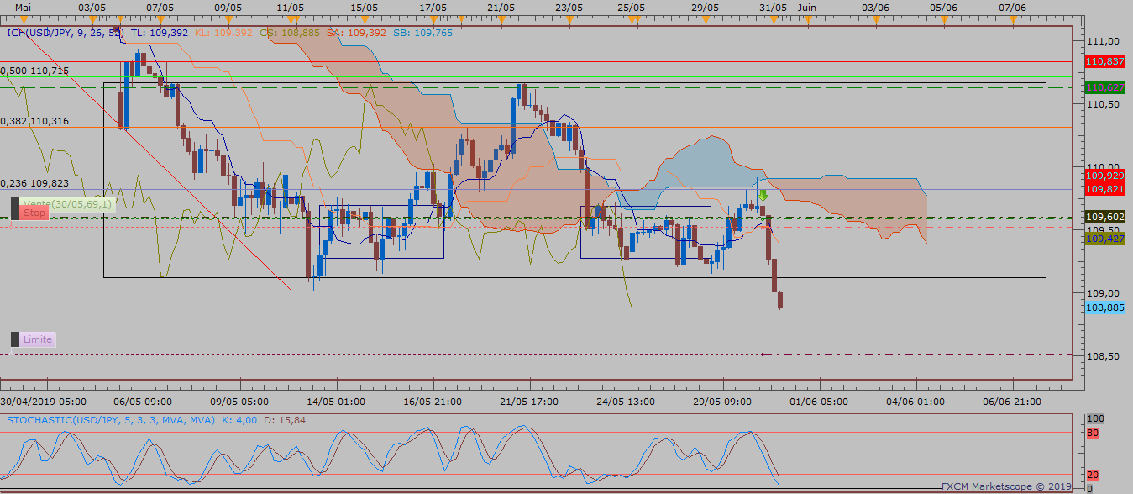
Task: Click the SB: 109,765 indicator value
Action: 422,33
